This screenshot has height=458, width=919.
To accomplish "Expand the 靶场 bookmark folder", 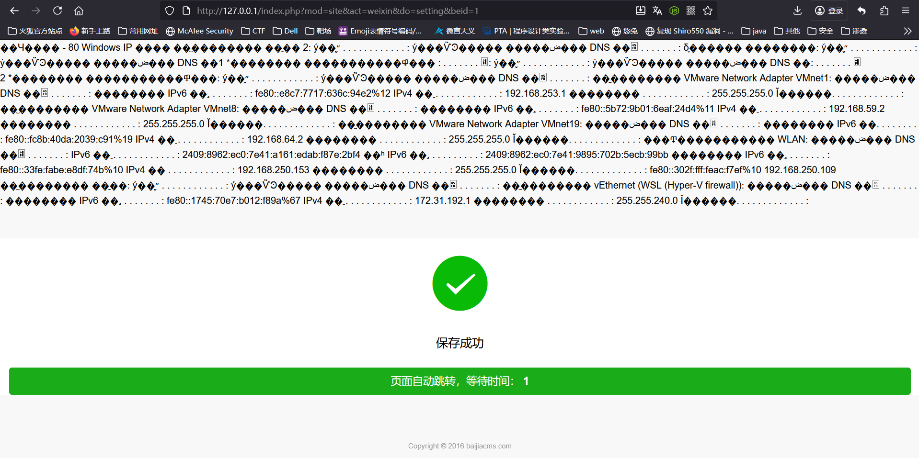I will click(x=318, y=31).
